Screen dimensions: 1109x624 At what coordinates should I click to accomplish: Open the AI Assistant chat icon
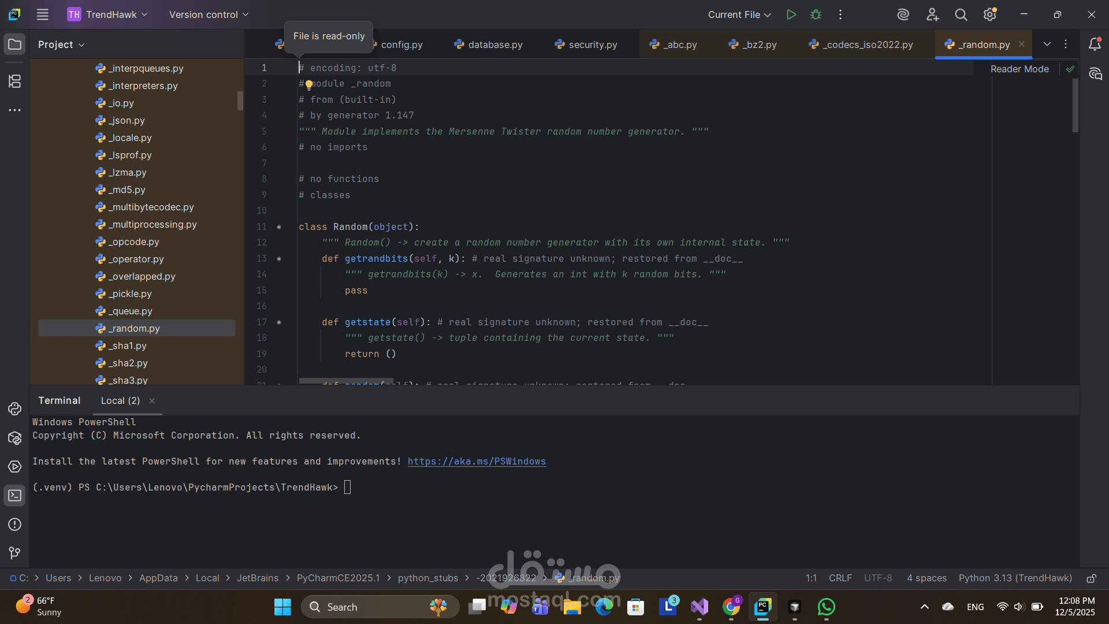1095,74
